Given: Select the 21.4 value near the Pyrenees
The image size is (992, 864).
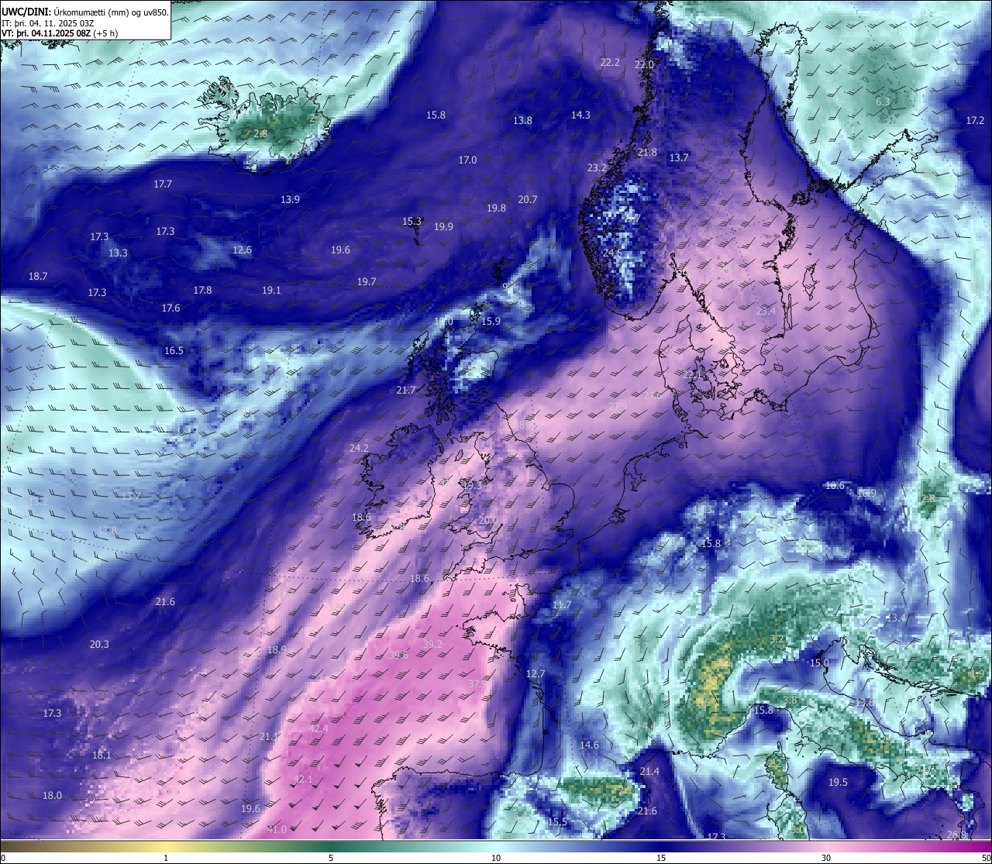Looking at the screenshot, I should pyautogui.click(x=649, y=771).
